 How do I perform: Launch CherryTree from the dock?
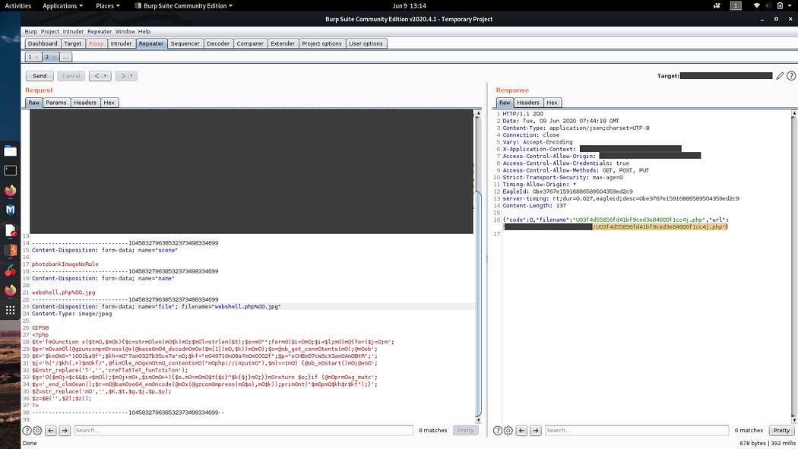tap(10, 270)
